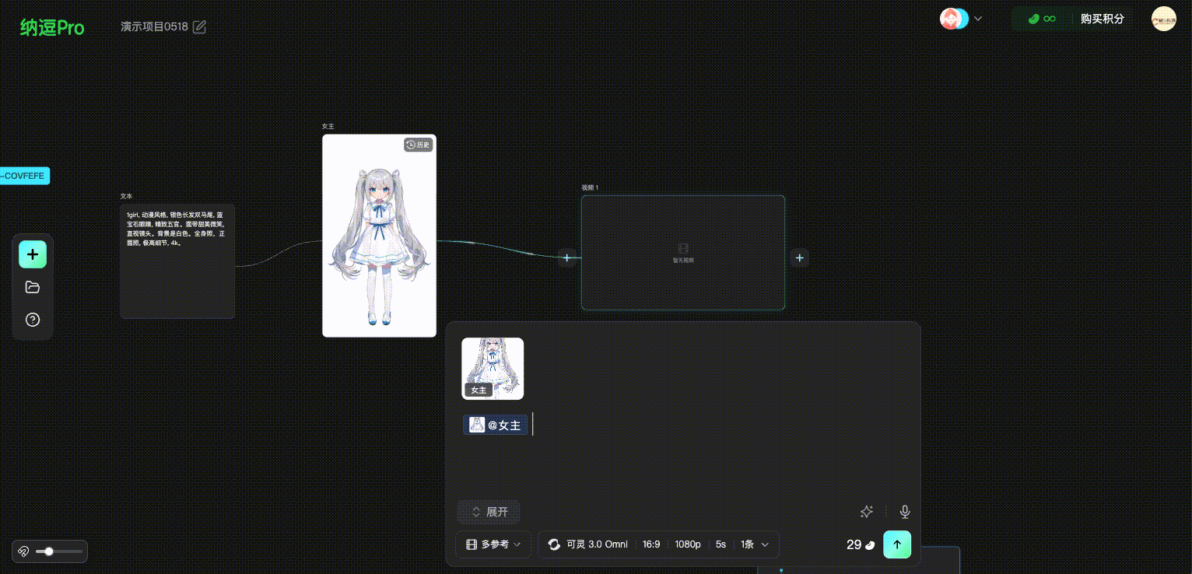Click the plus connector before 视频 1

point(567,257)
